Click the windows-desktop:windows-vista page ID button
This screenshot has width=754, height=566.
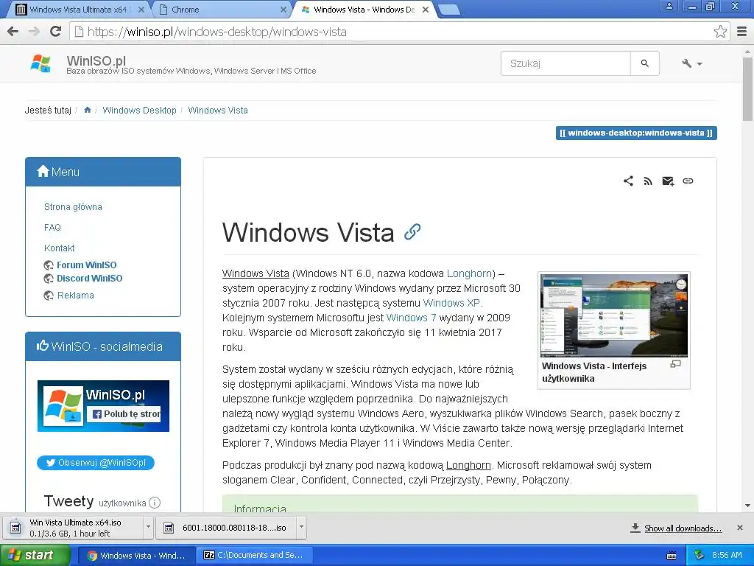click(636, 133)
